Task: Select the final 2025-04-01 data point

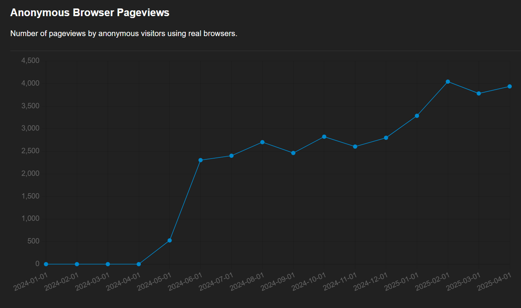Action: click(509, 86)
